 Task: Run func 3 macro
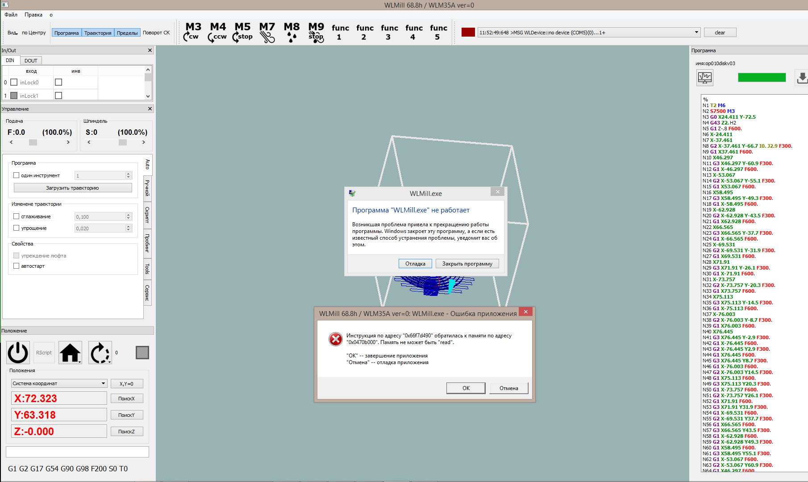[x=389, y=32]
